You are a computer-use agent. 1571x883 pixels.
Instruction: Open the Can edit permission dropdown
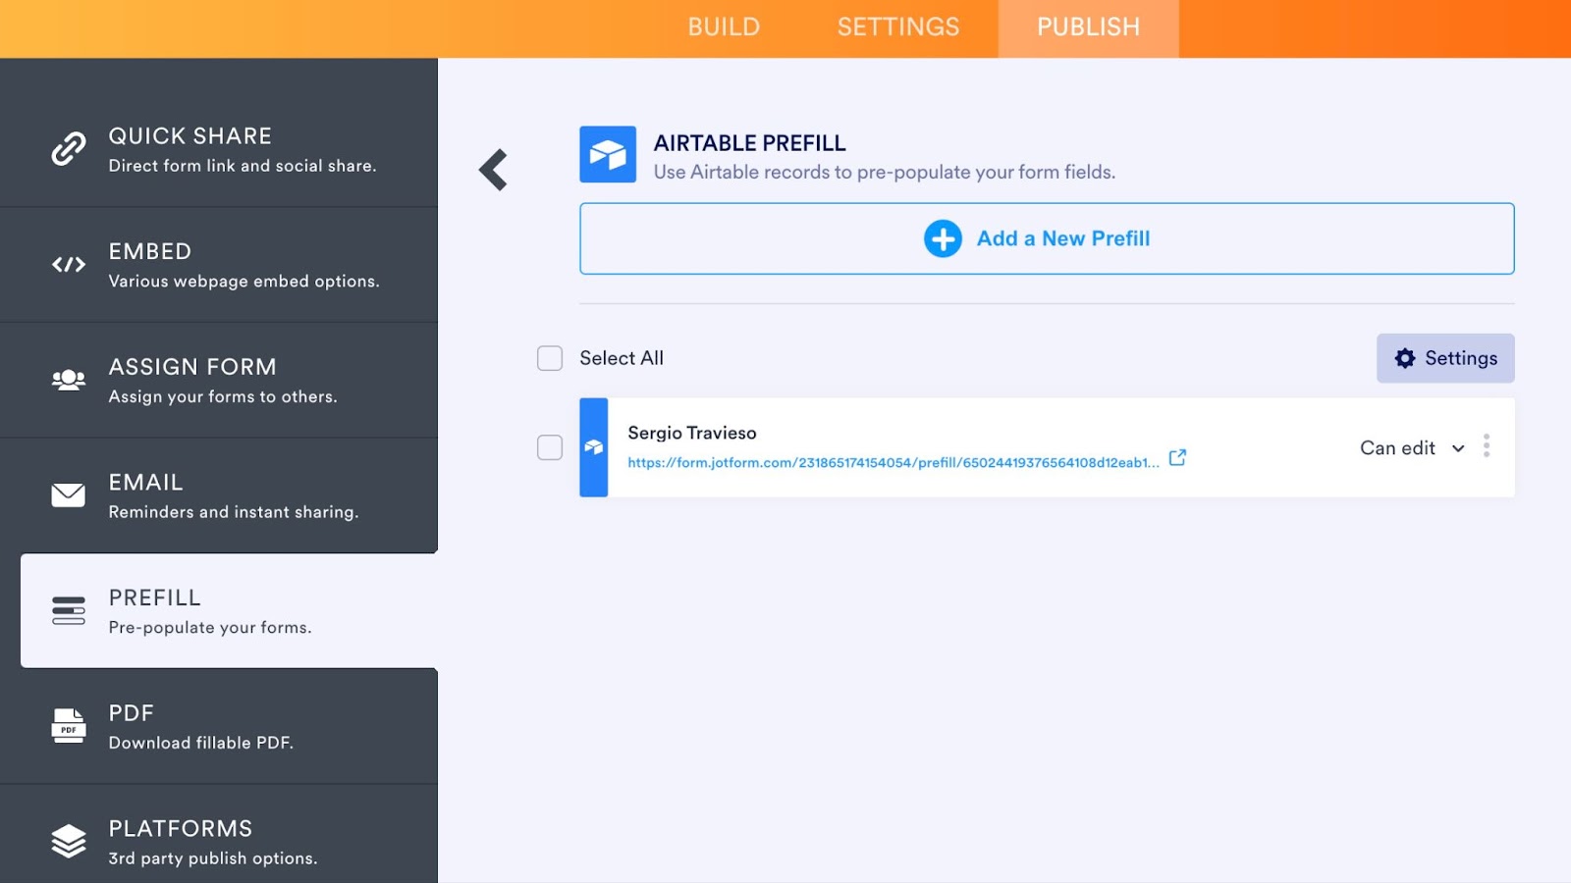(1412, 448)
